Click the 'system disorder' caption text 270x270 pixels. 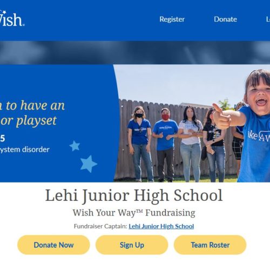click(x=25, y=150)
